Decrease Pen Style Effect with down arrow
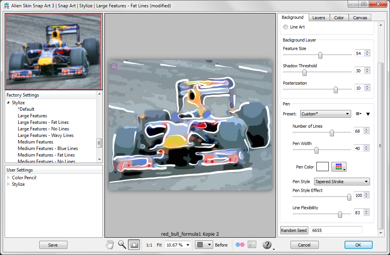This screenshot has height=255, width=390. (366, 197)
